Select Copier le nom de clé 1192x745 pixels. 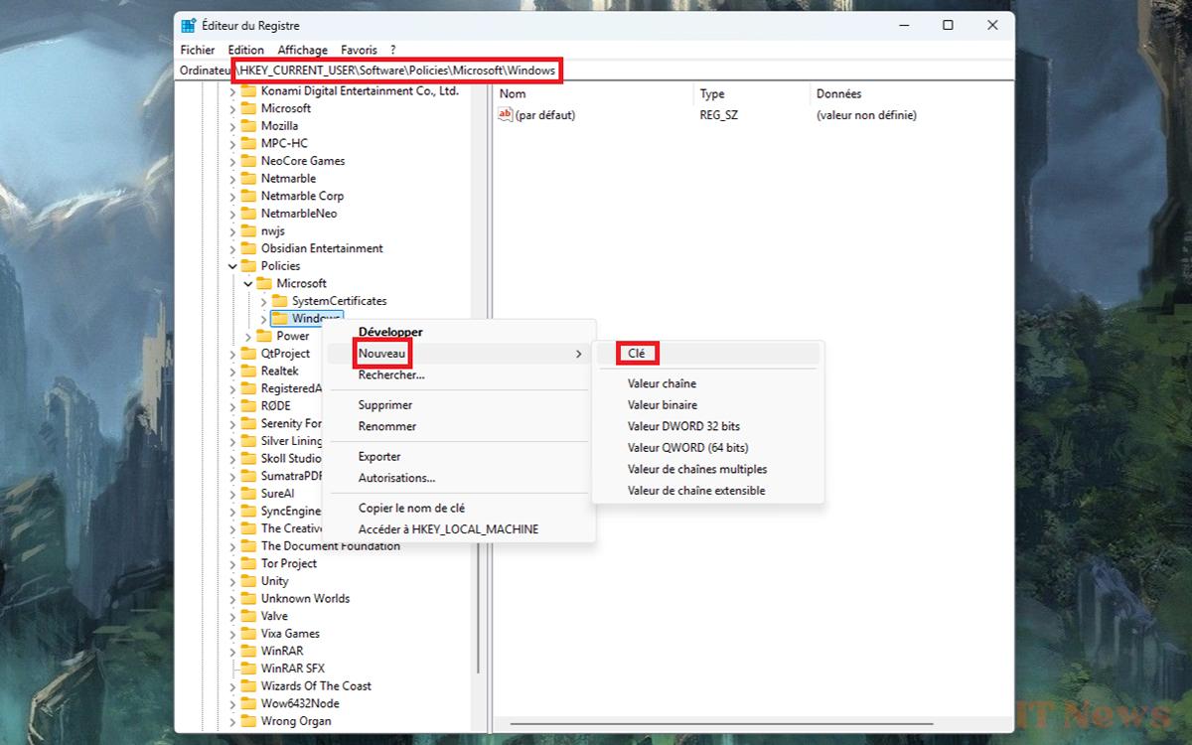(x=459, y=508)
